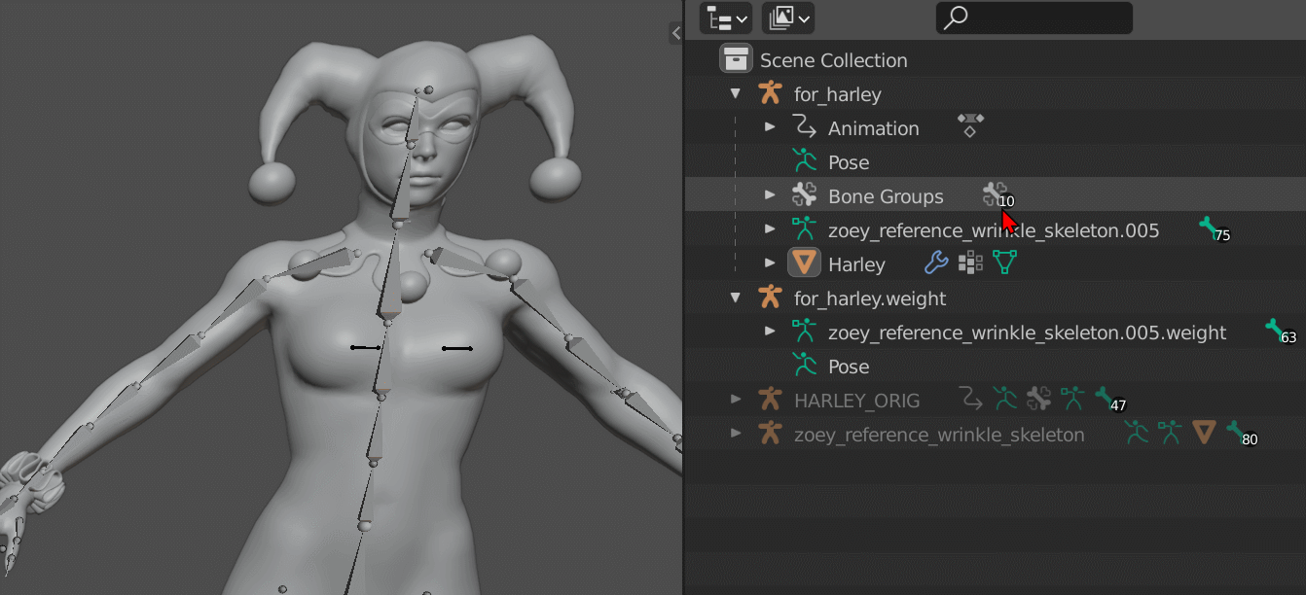Select the dimmed zoey_reference_wrinkle_skeleton name
Screen dimensions: 1306x595
(939, 435)
